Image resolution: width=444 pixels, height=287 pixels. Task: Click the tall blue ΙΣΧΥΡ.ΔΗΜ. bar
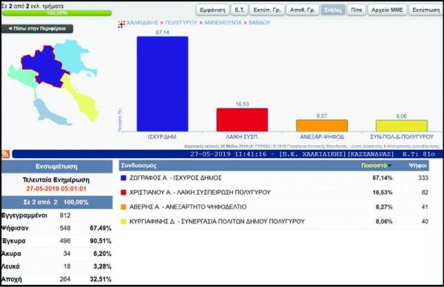coord(163,84)
